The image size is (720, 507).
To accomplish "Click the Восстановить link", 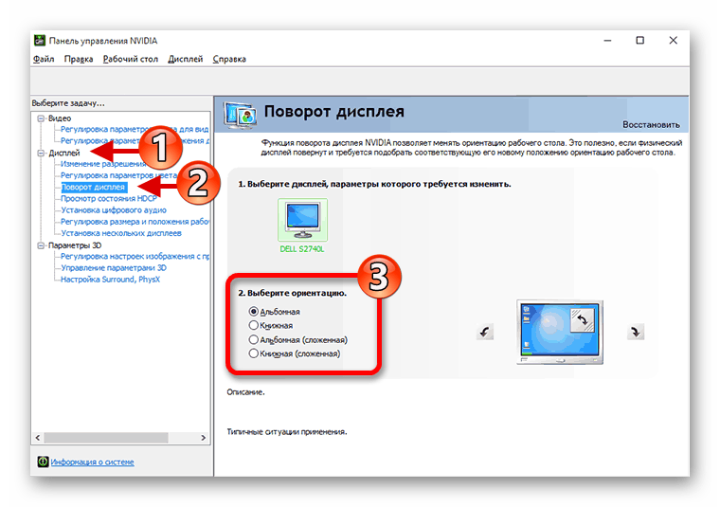I will pos(651,124).
